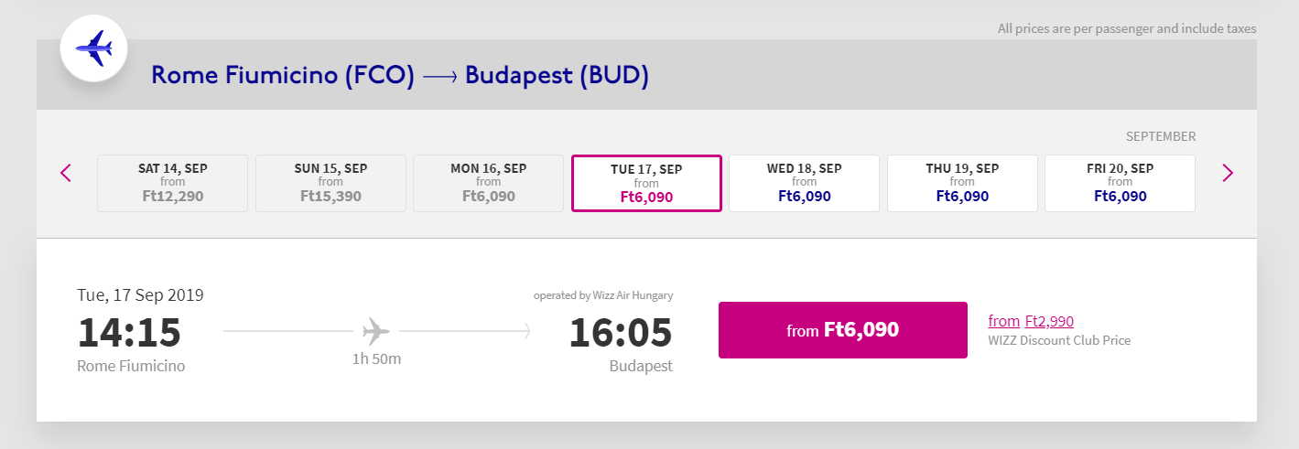The width and height of the screenshot is (1299, 449).
Task: Click the Rome Fiumicino to Budapest route heading
Action: 400,76
